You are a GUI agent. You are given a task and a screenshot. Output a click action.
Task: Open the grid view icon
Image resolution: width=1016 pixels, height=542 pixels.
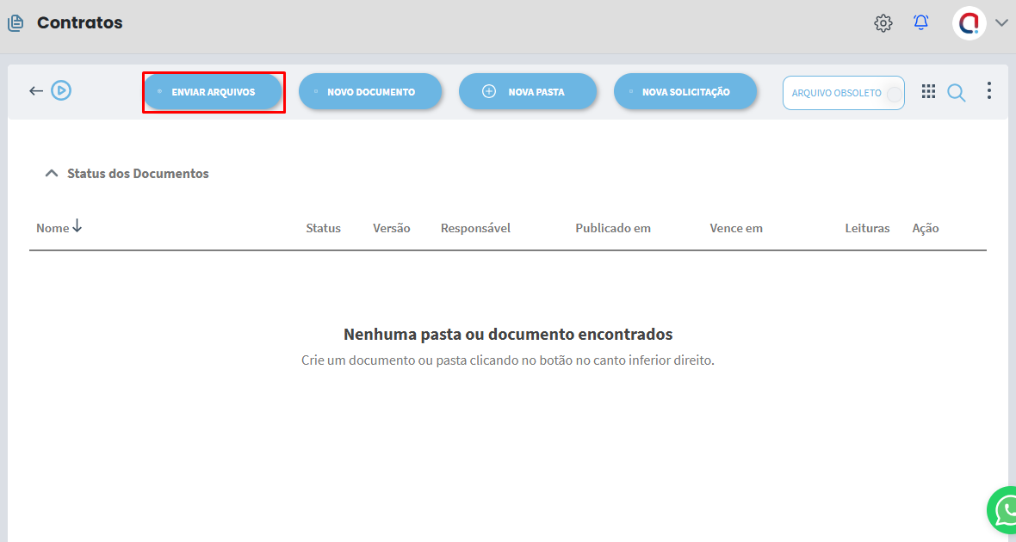coord(928,91)
